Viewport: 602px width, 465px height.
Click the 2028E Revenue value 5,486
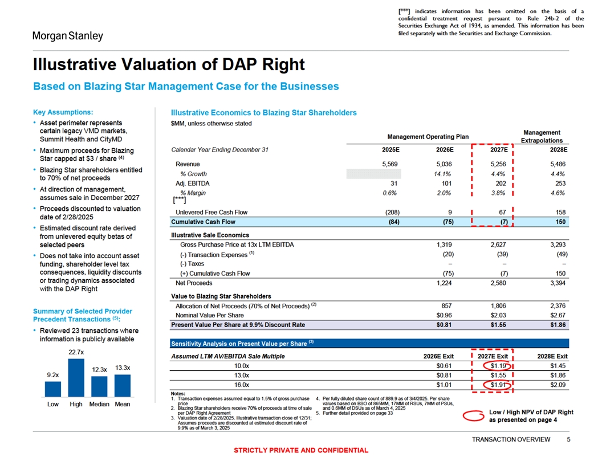558,164
